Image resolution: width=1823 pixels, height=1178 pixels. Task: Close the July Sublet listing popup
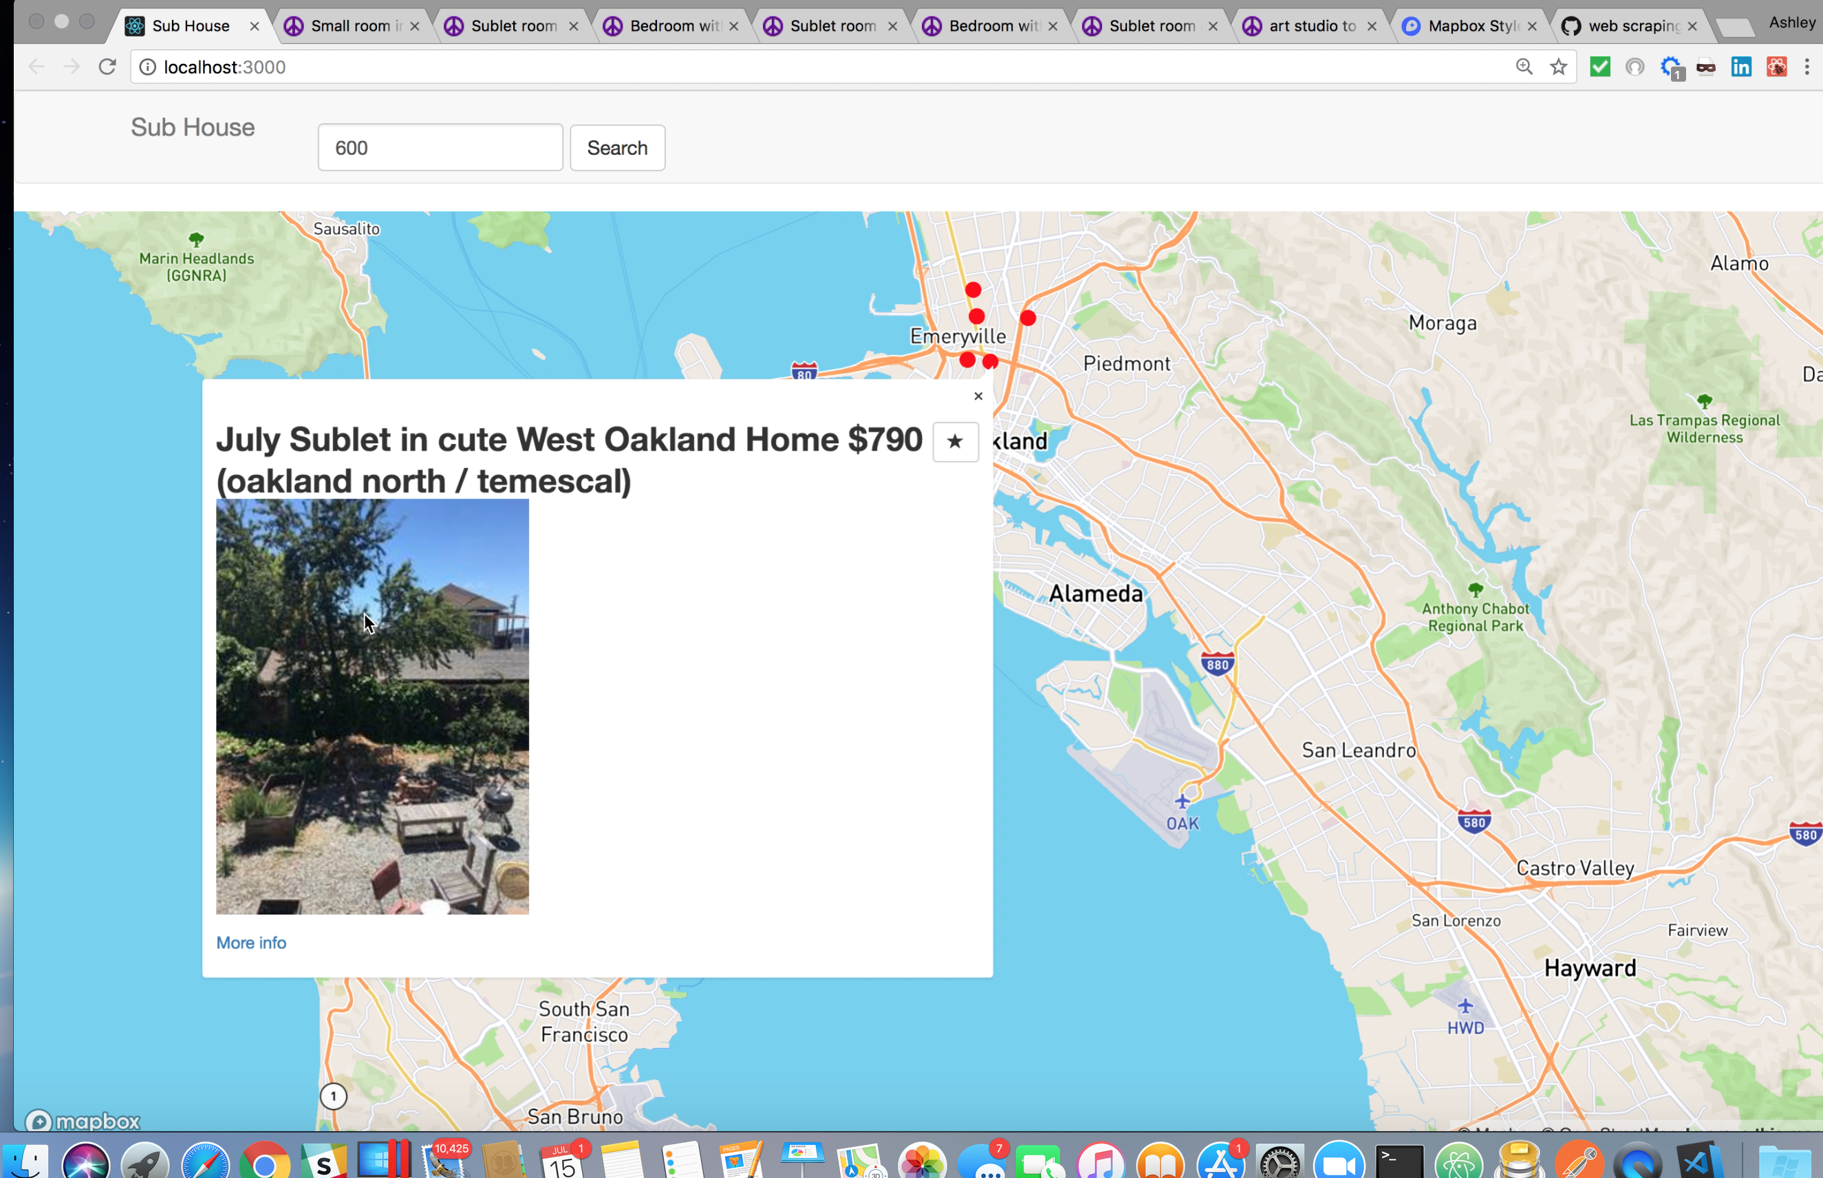(x=978, y=396)
